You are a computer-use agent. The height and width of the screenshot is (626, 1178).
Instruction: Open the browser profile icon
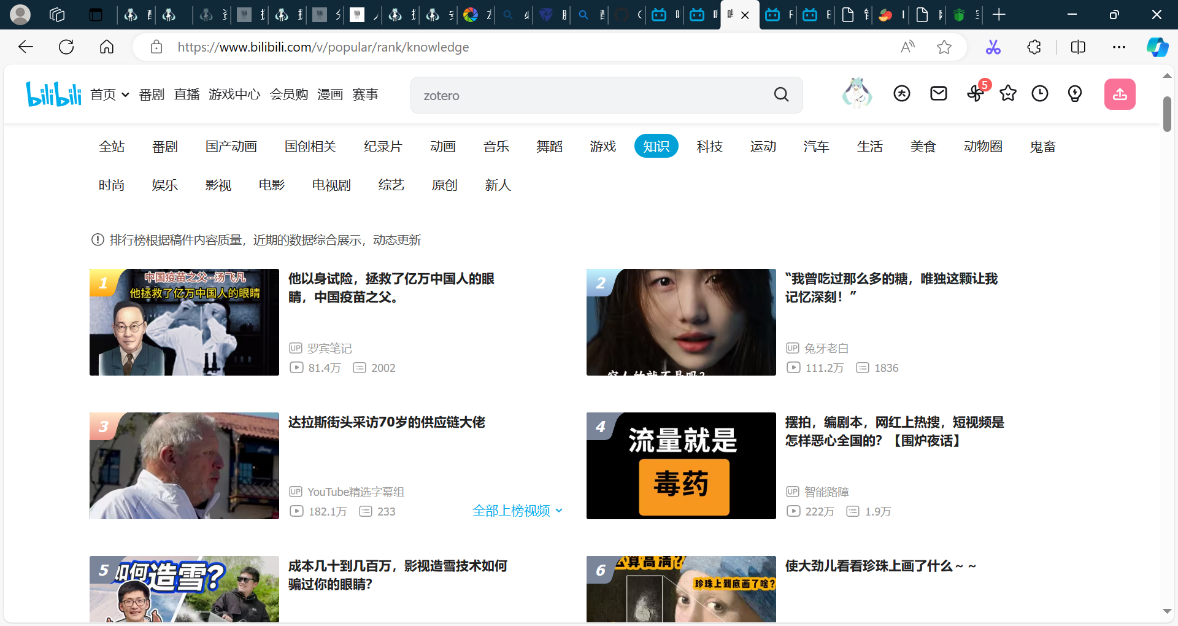pos(20,14)
